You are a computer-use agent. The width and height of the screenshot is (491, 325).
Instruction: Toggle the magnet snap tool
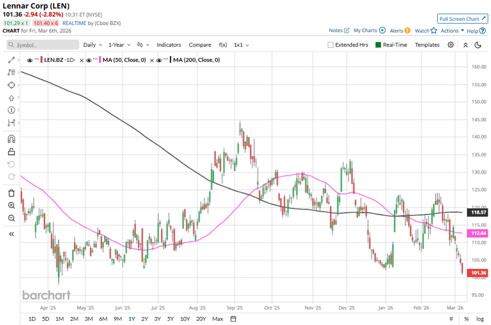click(x=11, y=139)
